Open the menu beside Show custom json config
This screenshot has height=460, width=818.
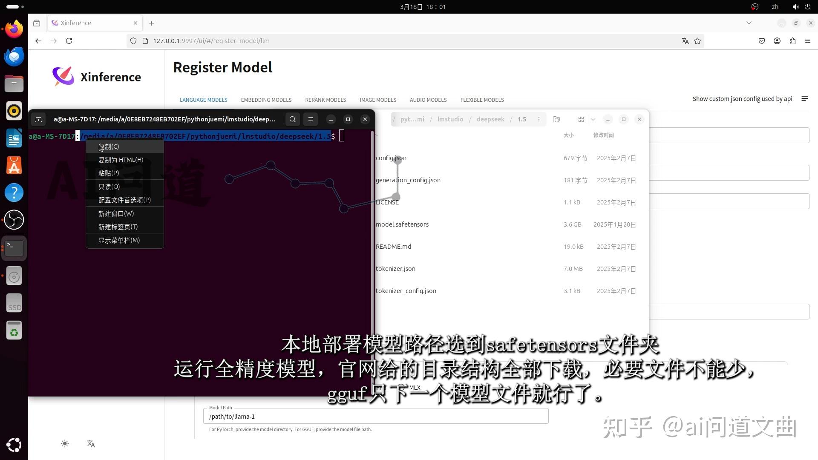(805, 98)
